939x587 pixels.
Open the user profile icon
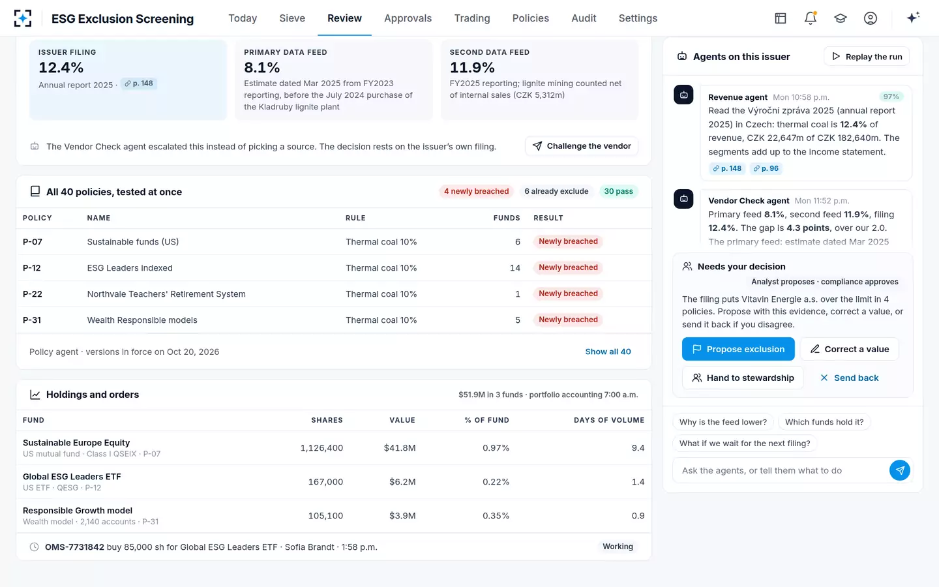(x=871, y=18)
